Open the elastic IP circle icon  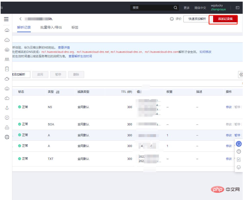(x=7, y=118)
